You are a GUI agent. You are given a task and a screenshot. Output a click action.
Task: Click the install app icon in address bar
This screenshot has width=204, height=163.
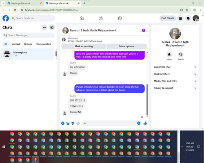(x=182, y=10)
